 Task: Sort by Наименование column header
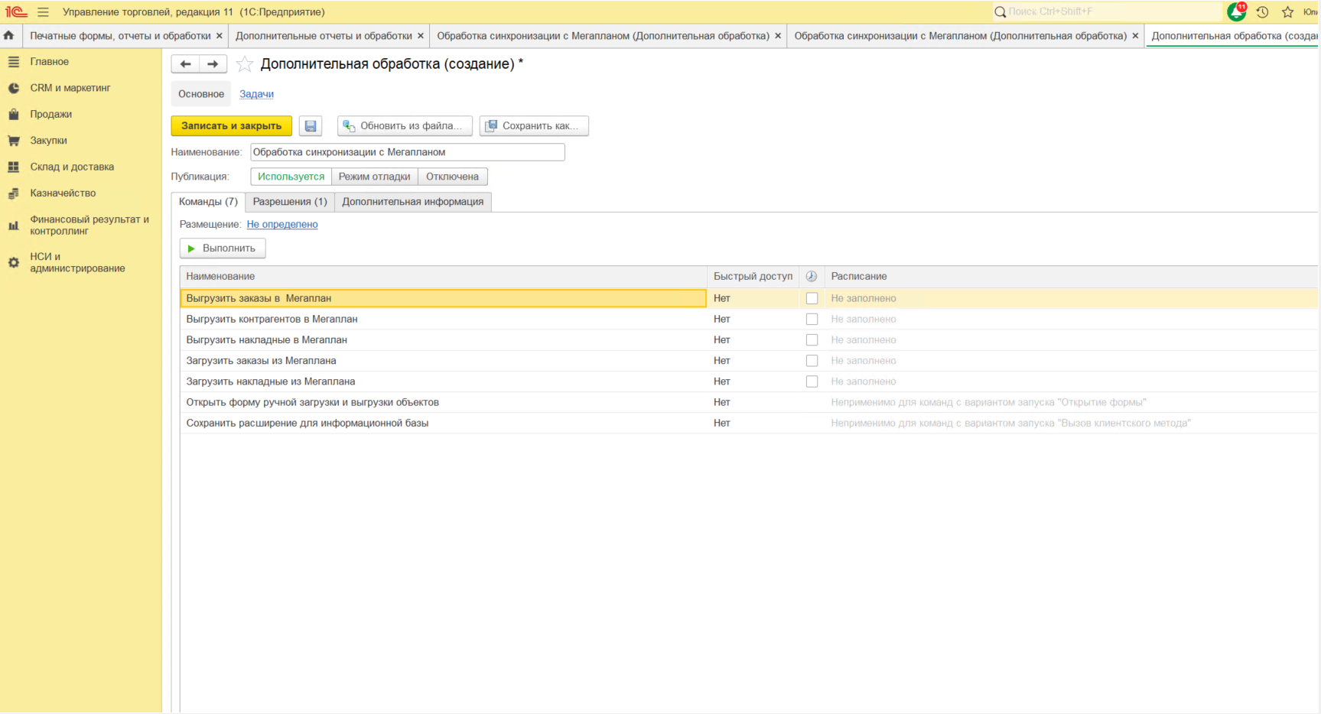[x=444, y=276]
